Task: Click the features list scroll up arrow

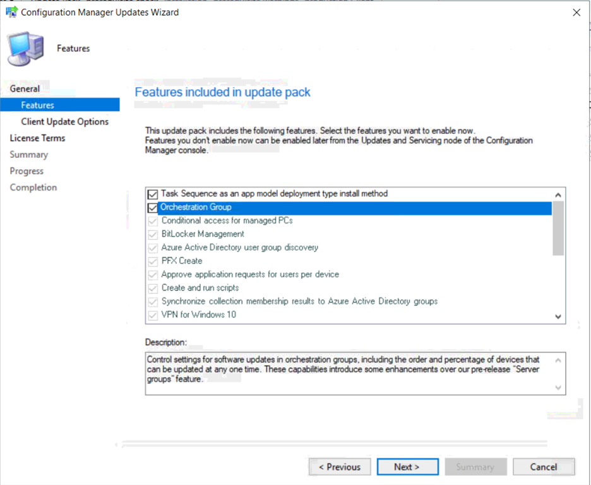Action: 558,195
